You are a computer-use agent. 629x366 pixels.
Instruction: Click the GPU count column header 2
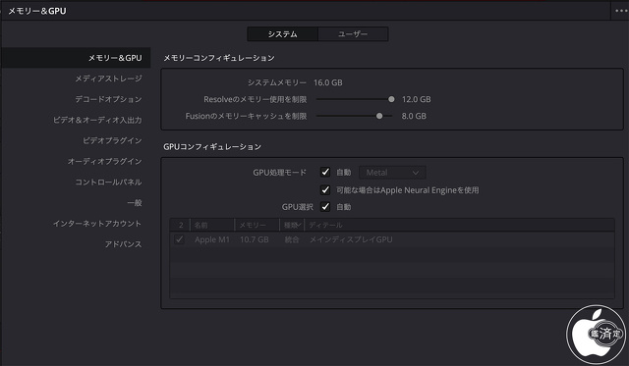pos(181,225)
